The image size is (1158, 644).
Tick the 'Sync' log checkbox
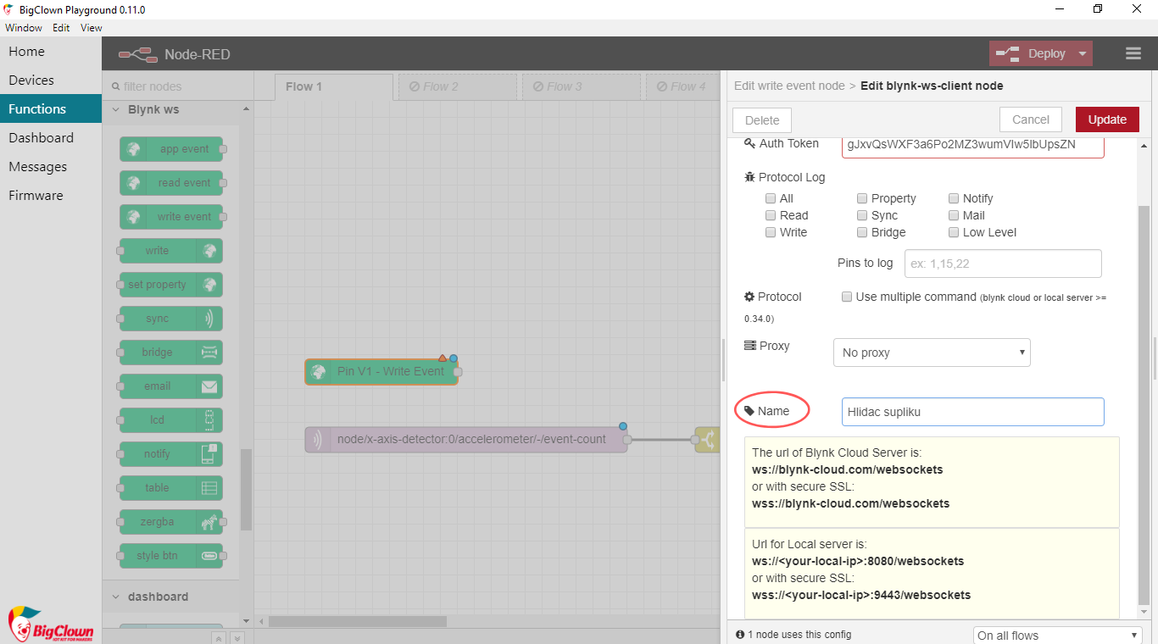[x=862, y=215]
